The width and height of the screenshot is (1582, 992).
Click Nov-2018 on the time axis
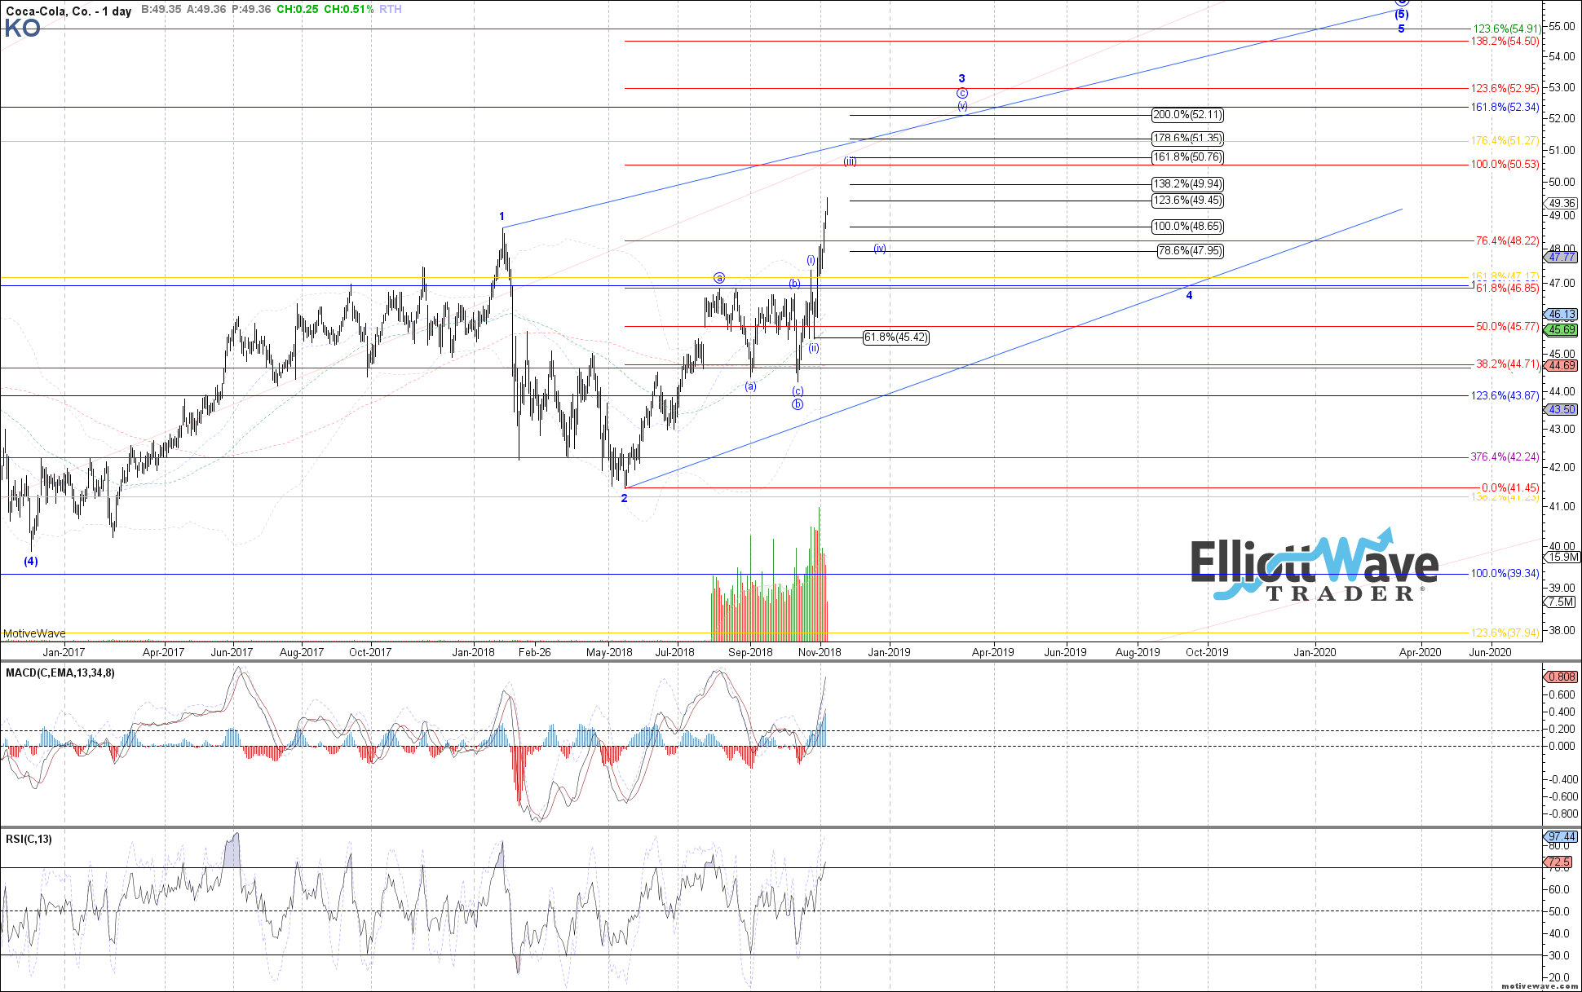[x=820, y=652]
